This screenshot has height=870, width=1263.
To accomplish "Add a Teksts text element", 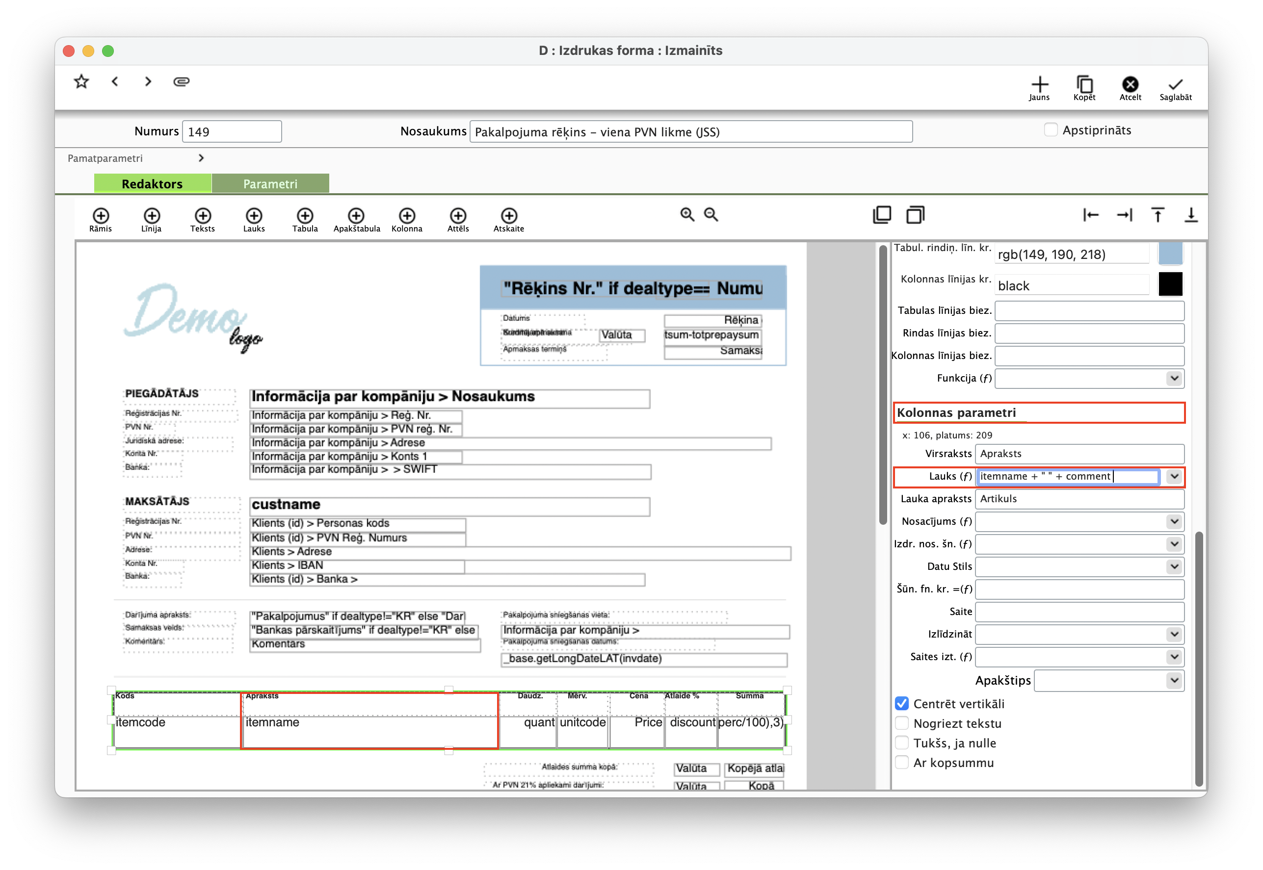I will click(202, 220).
